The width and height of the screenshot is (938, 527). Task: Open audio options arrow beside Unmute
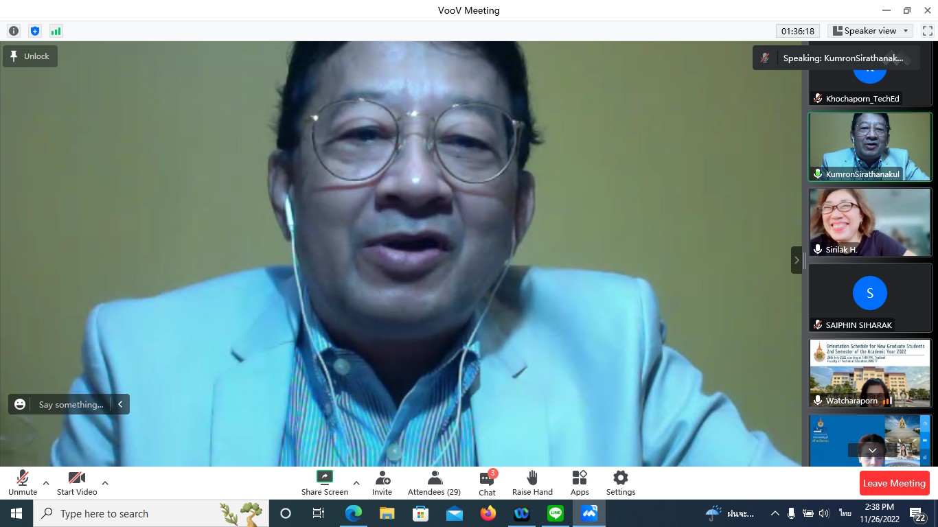(x=46, y=483)
